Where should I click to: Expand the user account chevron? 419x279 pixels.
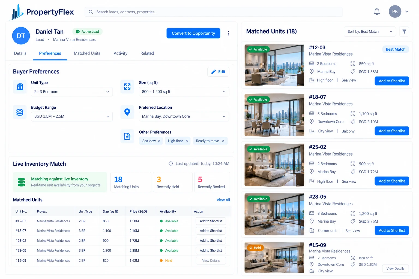tap(407, 12)
